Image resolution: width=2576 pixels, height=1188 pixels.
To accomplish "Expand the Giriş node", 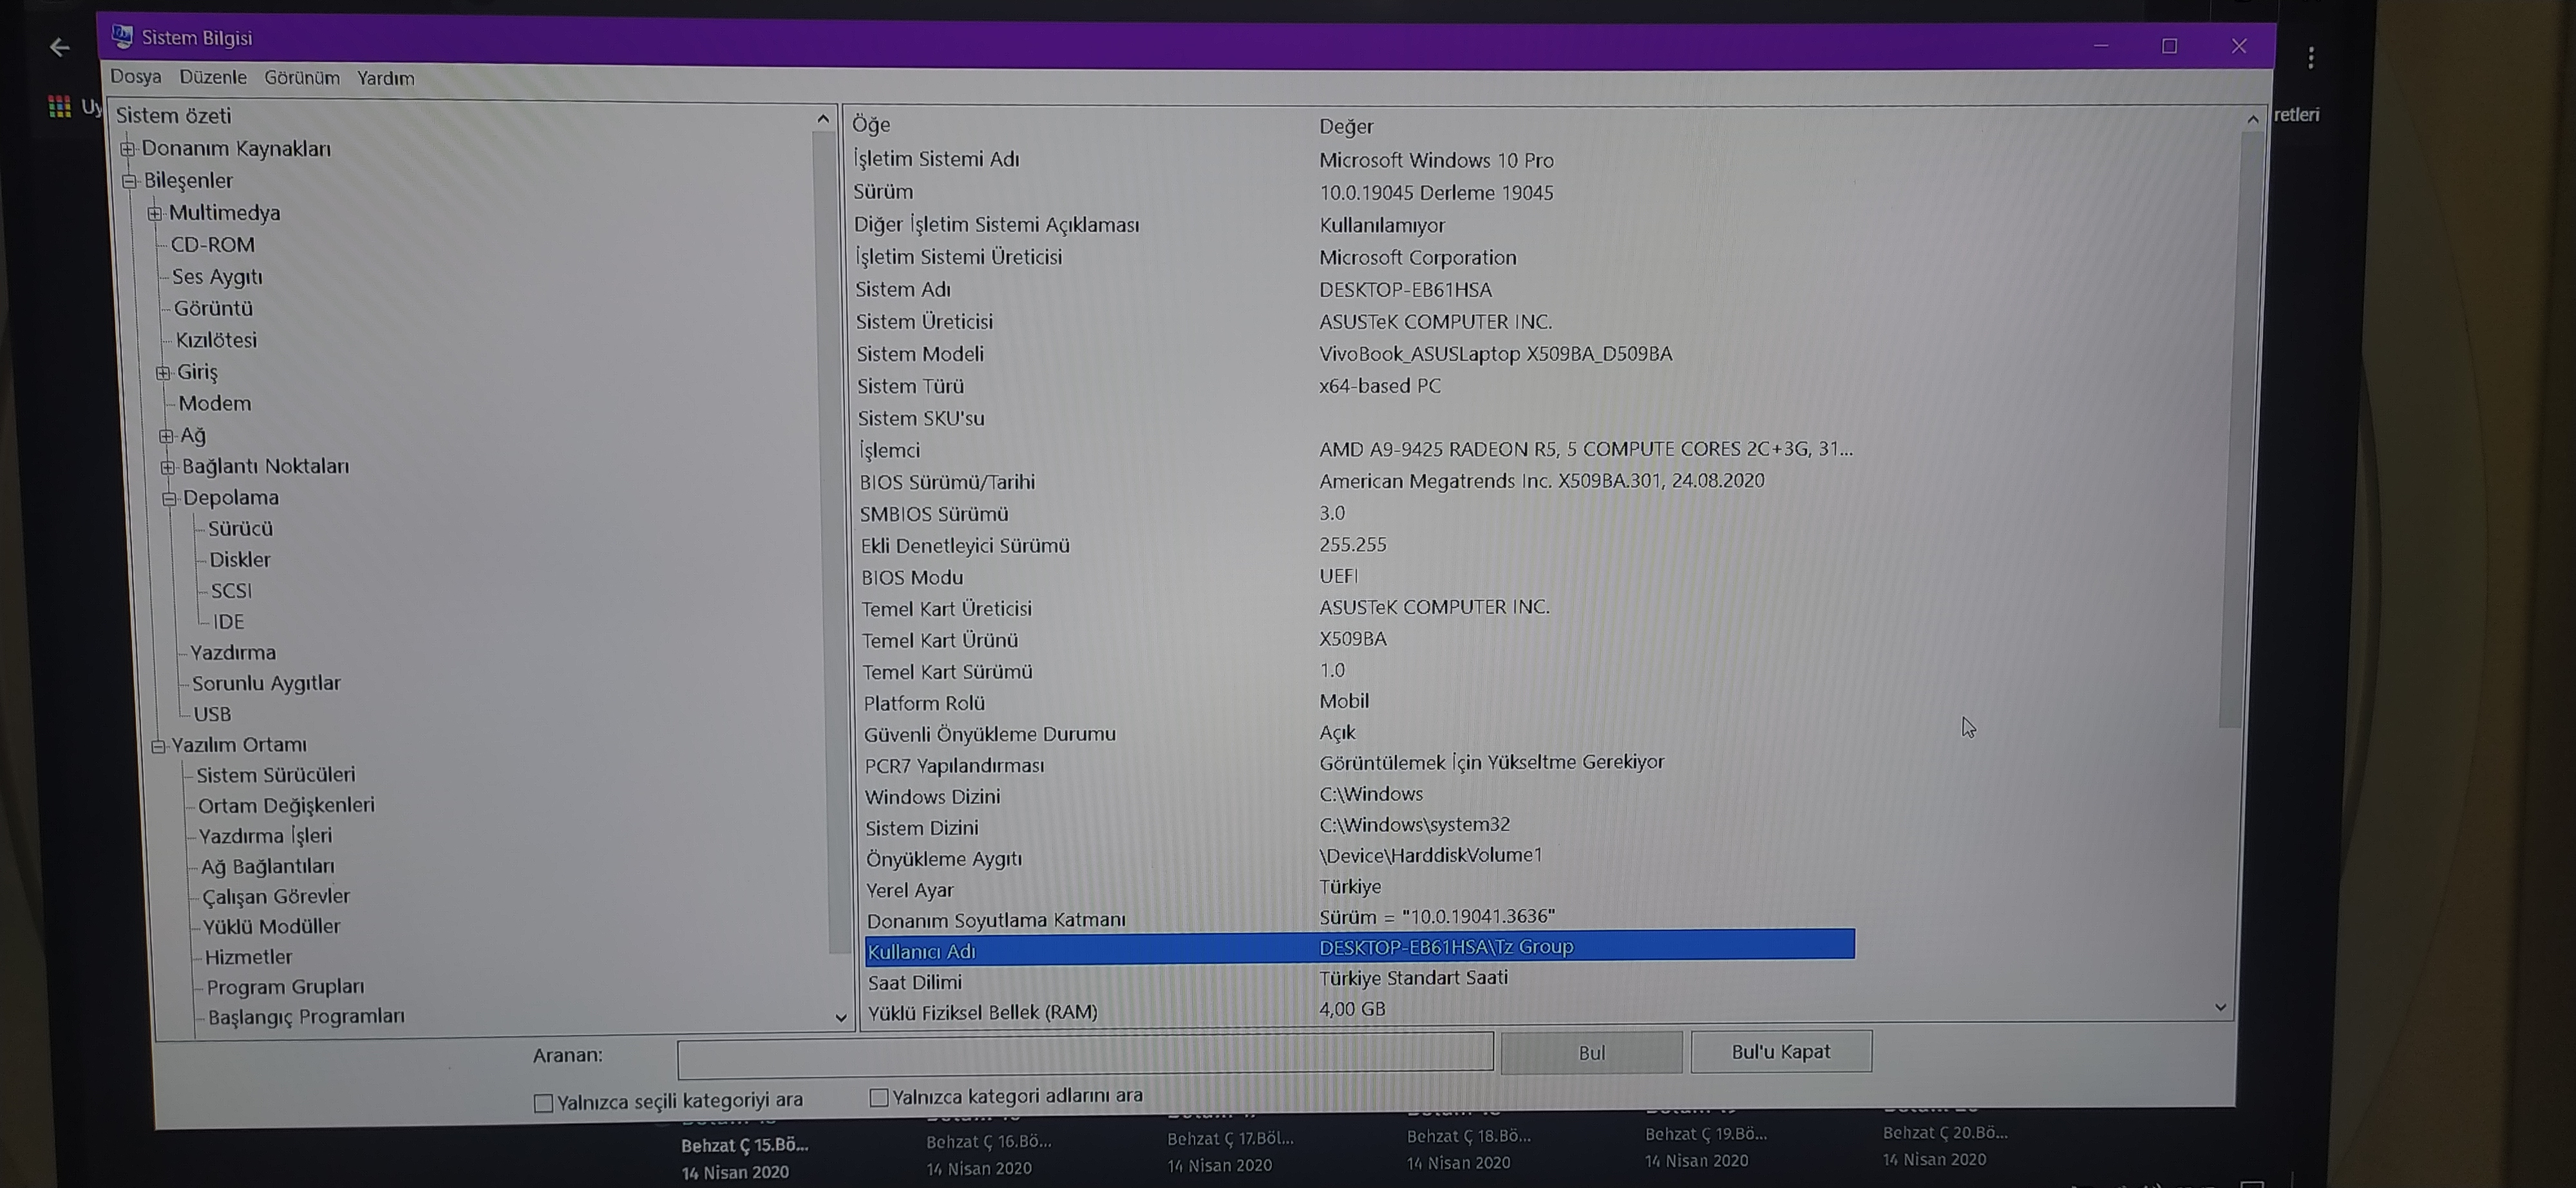I will pyautogui.click(x=163, y=373).
